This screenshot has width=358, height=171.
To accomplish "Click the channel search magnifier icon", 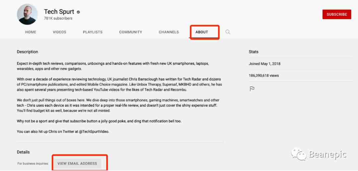I will click(228, 32).
